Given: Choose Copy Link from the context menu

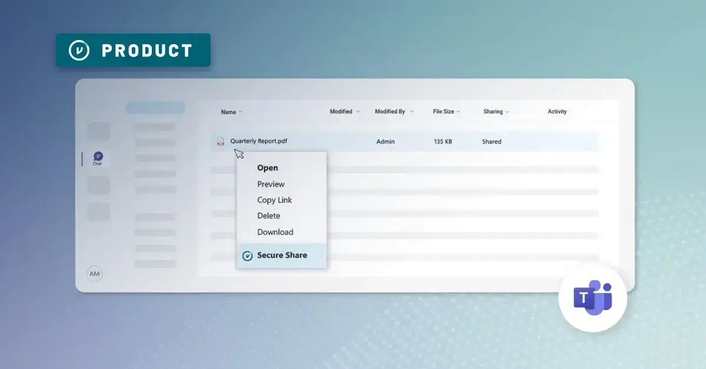Looking at the screenshot, I should (x=274, y=200).
